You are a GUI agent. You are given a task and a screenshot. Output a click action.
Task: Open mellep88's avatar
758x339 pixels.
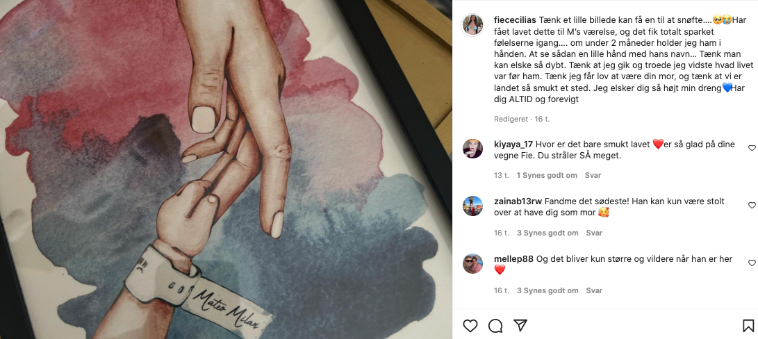click(472, 263)
